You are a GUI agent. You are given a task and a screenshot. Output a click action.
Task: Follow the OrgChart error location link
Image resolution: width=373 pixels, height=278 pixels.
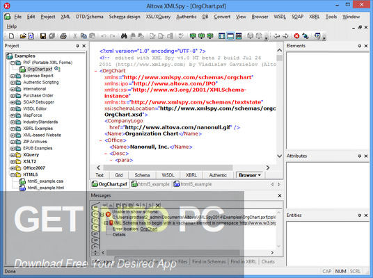149,229
